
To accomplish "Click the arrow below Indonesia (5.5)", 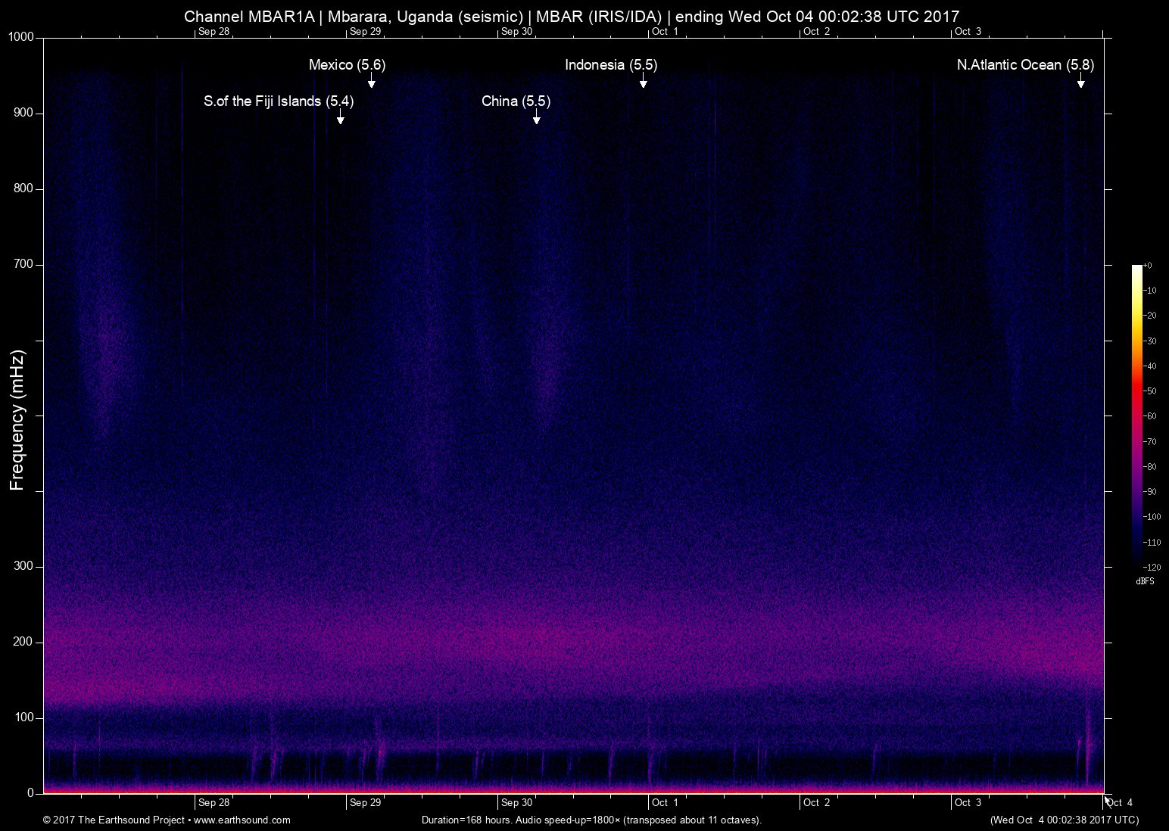I will 643,82.
